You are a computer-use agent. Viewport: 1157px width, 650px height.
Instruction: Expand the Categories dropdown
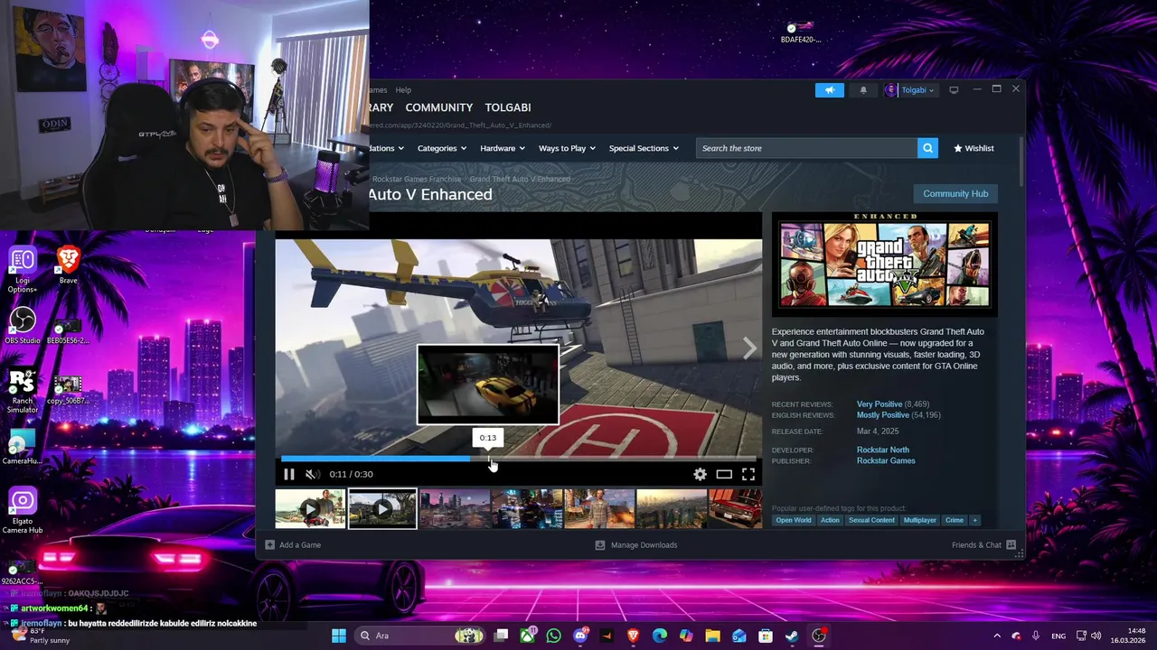[x=442, y=148]
